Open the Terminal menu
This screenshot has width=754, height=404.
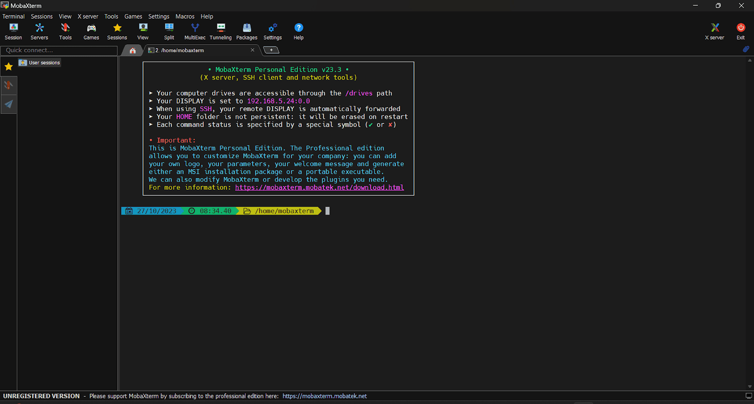tap(13, 16)
